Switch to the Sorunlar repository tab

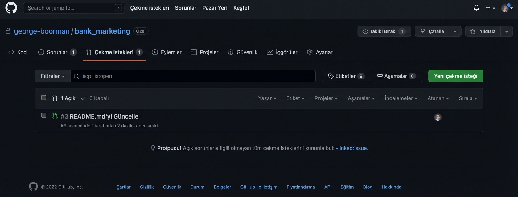[x=57, y=52]
